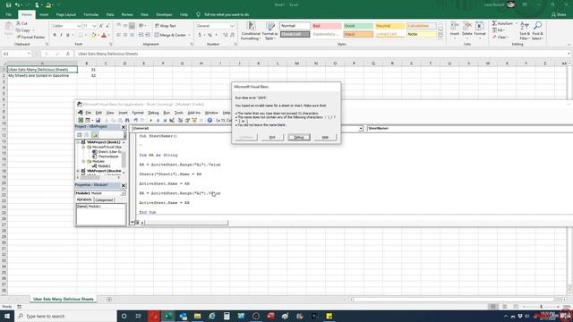Image resolution: width=573 pixels, height=322 pixels.
Task: Open the Insert ribbon tab
Action: coord(44,14)
